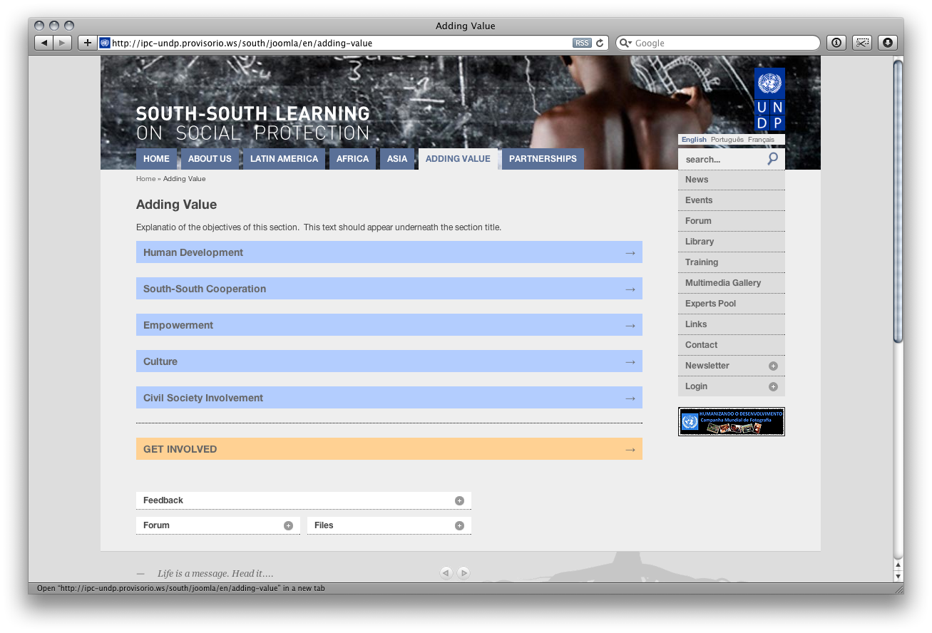Click the UNDP logo in header
This screenshot has height=633, width=932.
click(x=769, y=99)
